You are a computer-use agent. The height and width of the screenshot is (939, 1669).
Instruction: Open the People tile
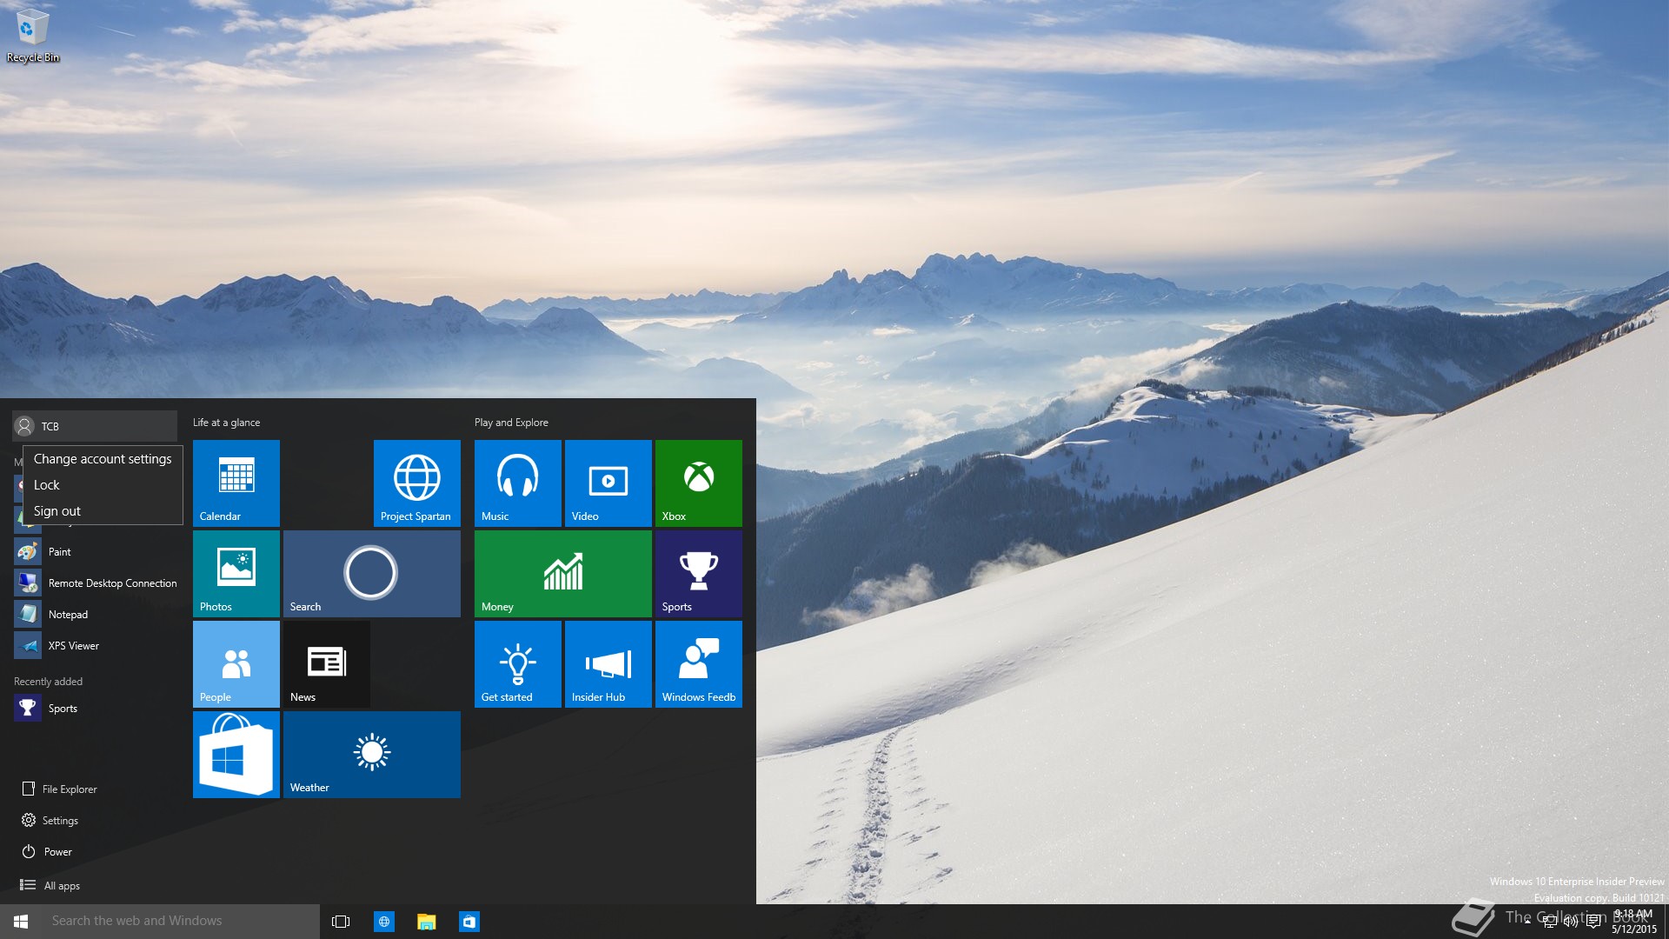236,663
